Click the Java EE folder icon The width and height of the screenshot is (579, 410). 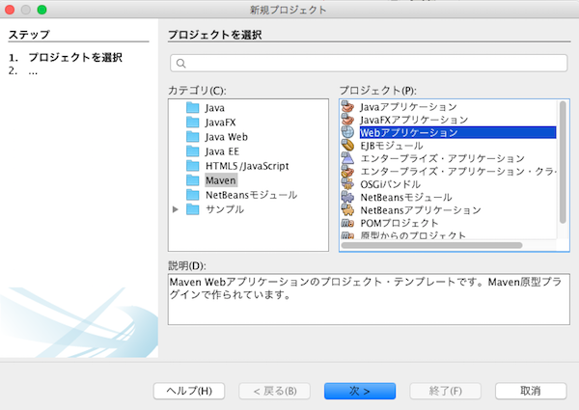[x=192, y=151]
